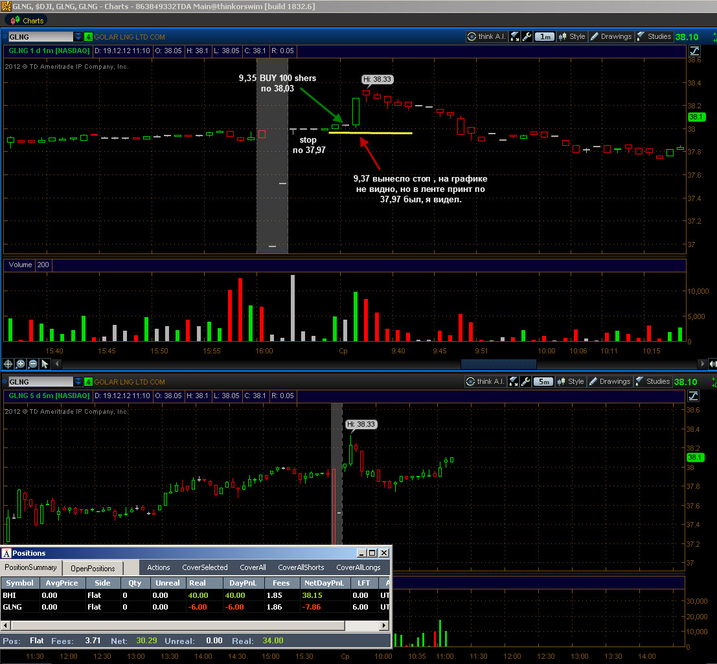This screenshot has height=664, width=717.
Task: Sort by the NetDayPnL column header
Action: coord(324,583)
